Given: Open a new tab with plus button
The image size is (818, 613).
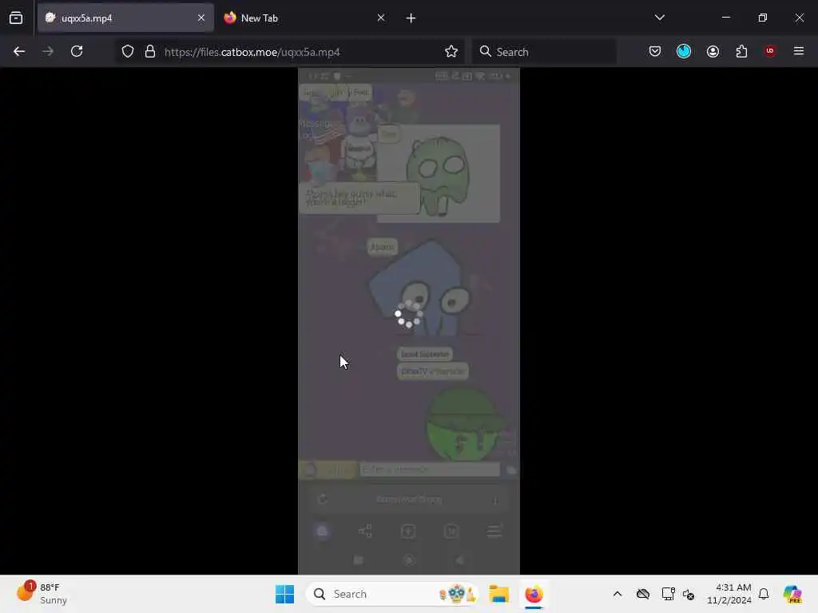Looking at the screenshot, I should [x=411, y=18].
